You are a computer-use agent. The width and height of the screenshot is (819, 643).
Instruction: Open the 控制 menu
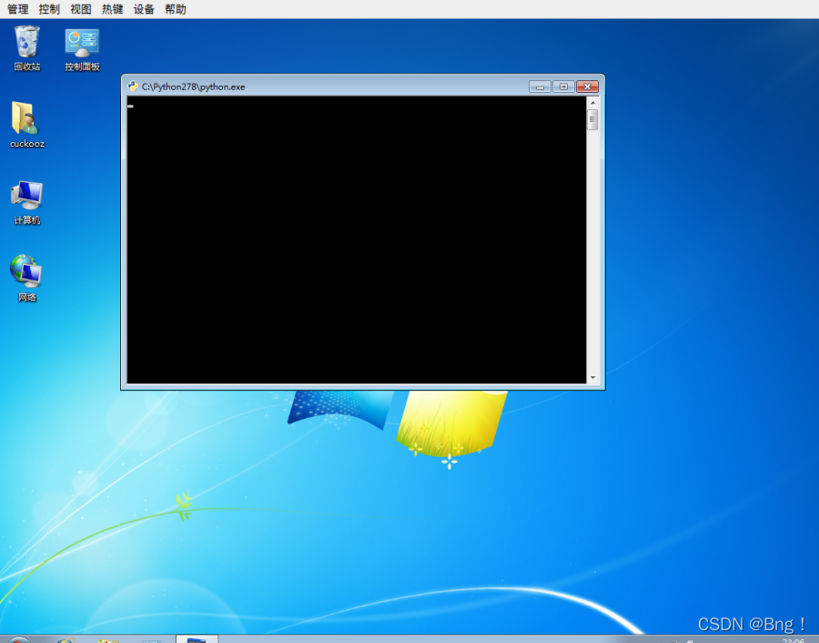coord(49,9)
